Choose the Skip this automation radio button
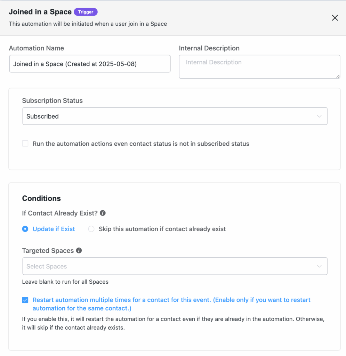Image resolution: width=346 pixels, height=356 pixels. [x=91, y=229]
